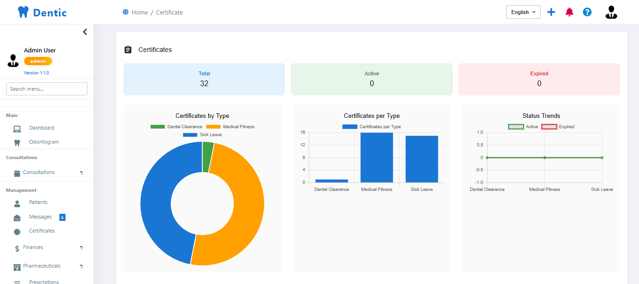Collapse the sidebar with chevron arrow
Viewport: 639px width, 284px height.
85,32
